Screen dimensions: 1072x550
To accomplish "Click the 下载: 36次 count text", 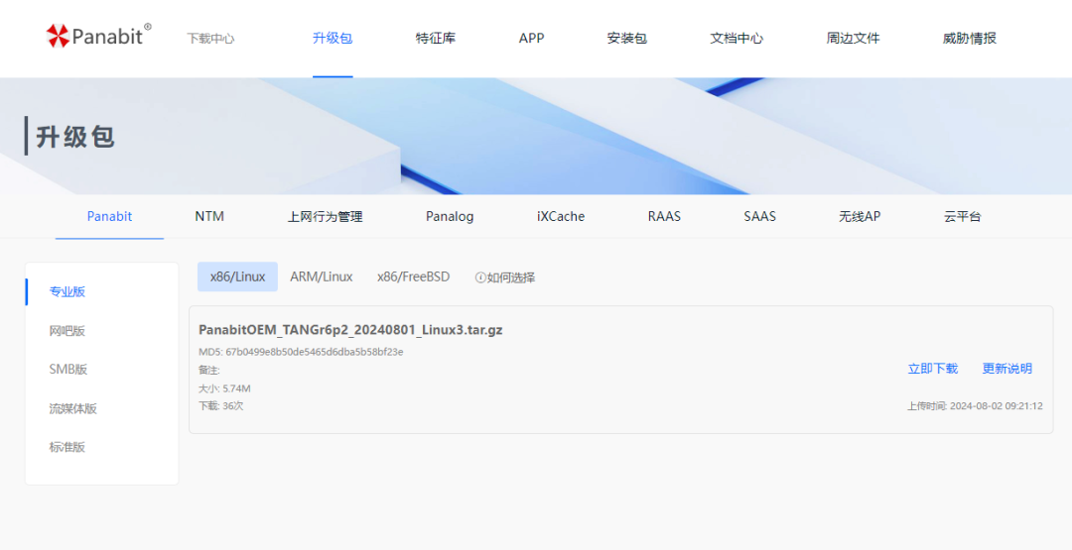I will pyautogui.click(x=220, y=406).
